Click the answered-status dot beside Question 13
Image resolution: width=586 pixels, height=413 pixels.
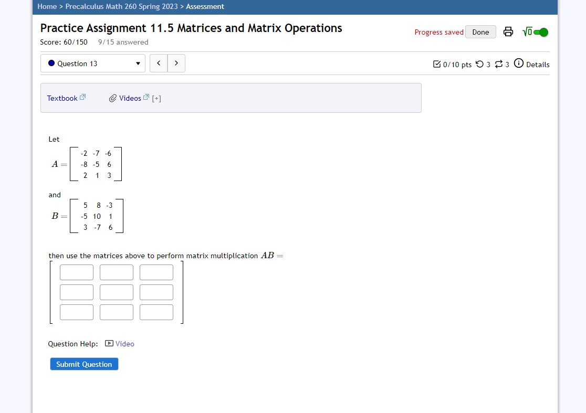(x=51, y=63)
